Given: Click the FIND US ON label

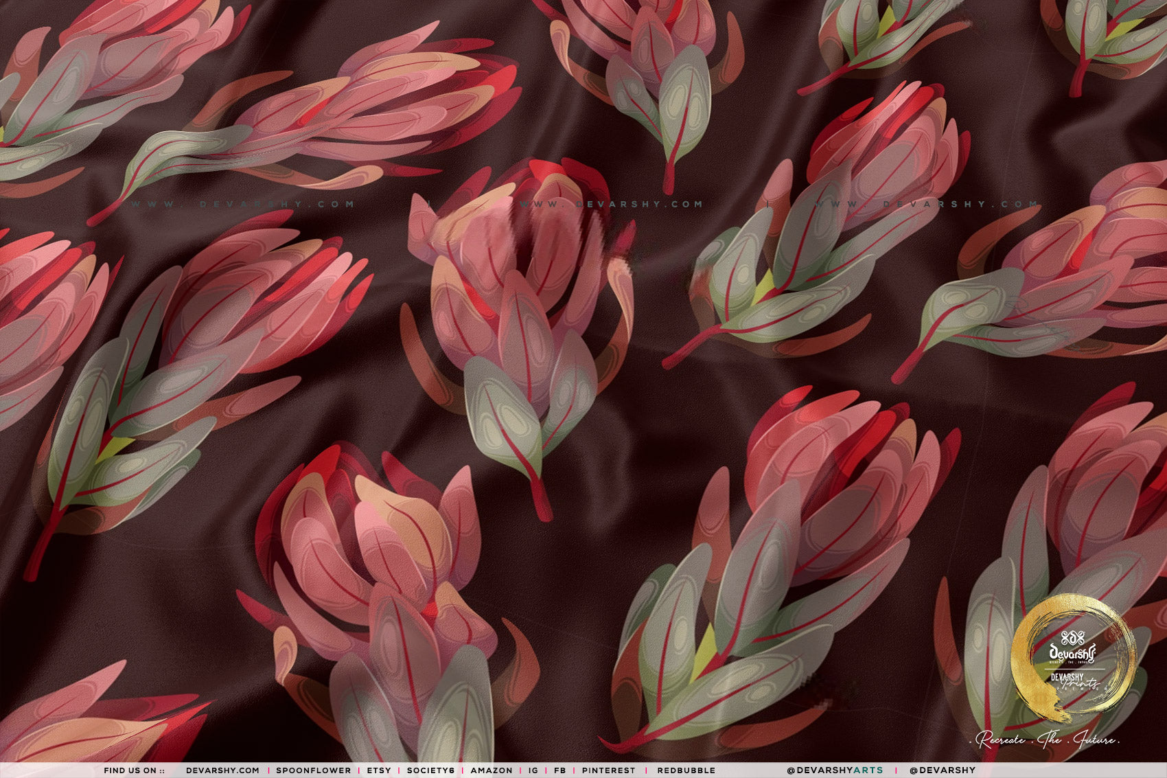Looking at the screenshot, I should click(134, 770).
